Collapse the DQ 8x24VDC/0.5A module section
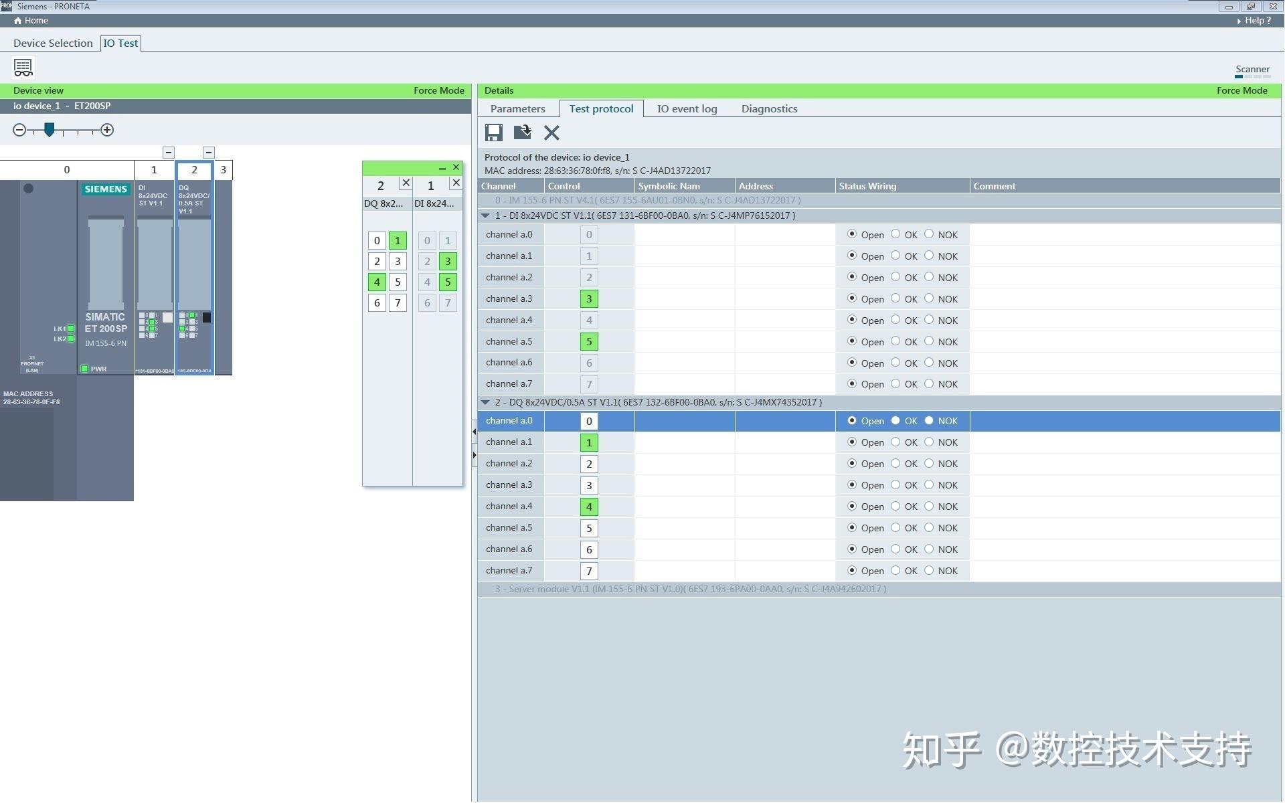This screenshot has width=1285, height=803. 485,402
